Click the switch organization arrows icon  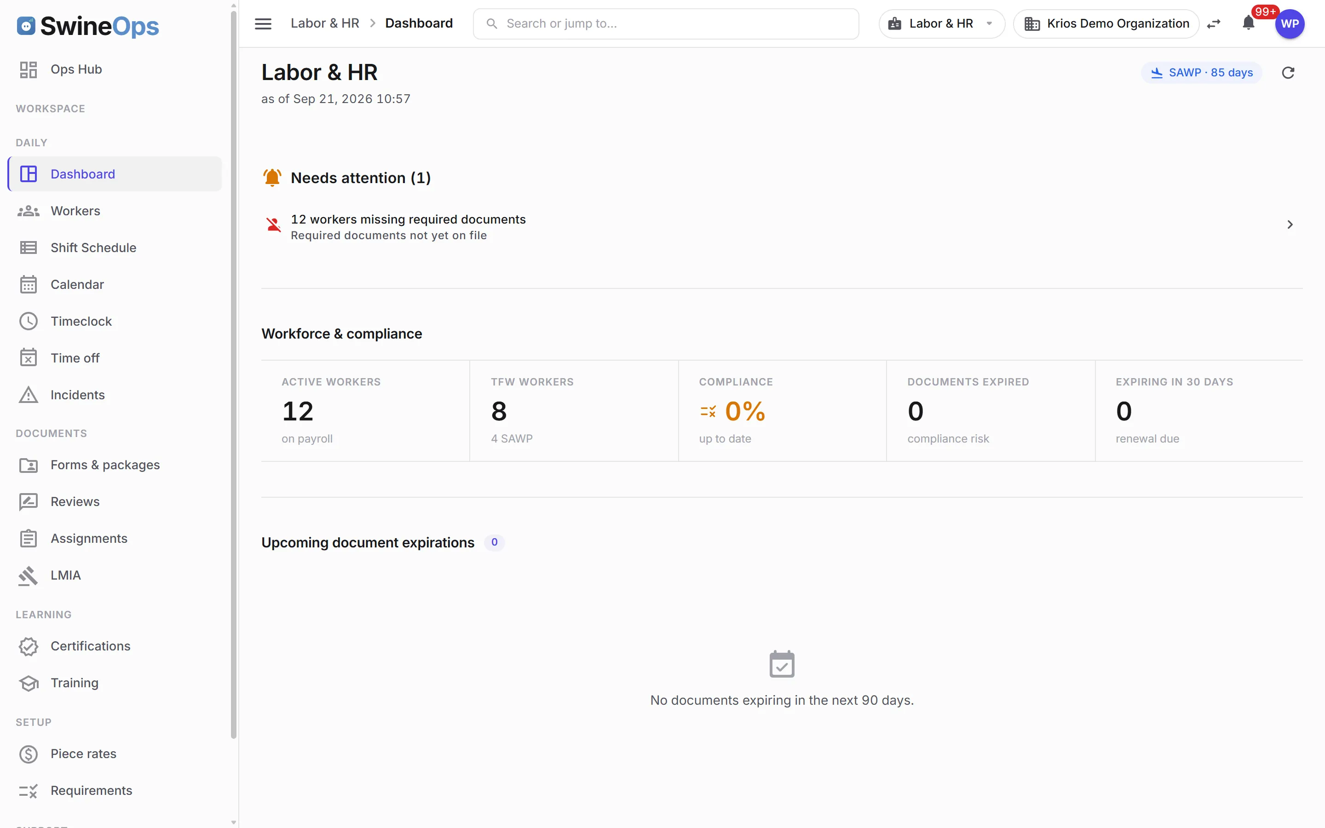click(x=1214, y=23)
